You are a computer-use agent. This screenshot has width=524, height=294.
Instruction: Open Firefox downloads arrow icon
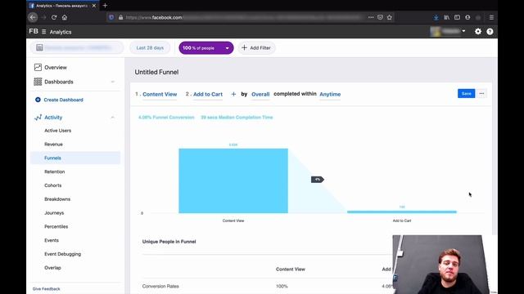[x=436, y=17]
